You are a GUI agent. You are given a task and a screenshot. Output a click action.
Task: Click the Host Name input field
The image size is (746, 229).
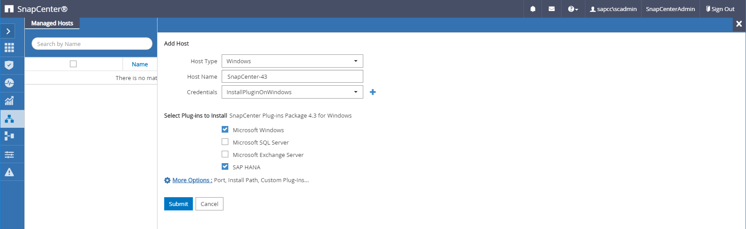pyautogui.click(x=292, y=76)
